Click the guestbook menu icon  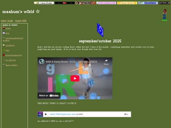(x=4, y=45)
